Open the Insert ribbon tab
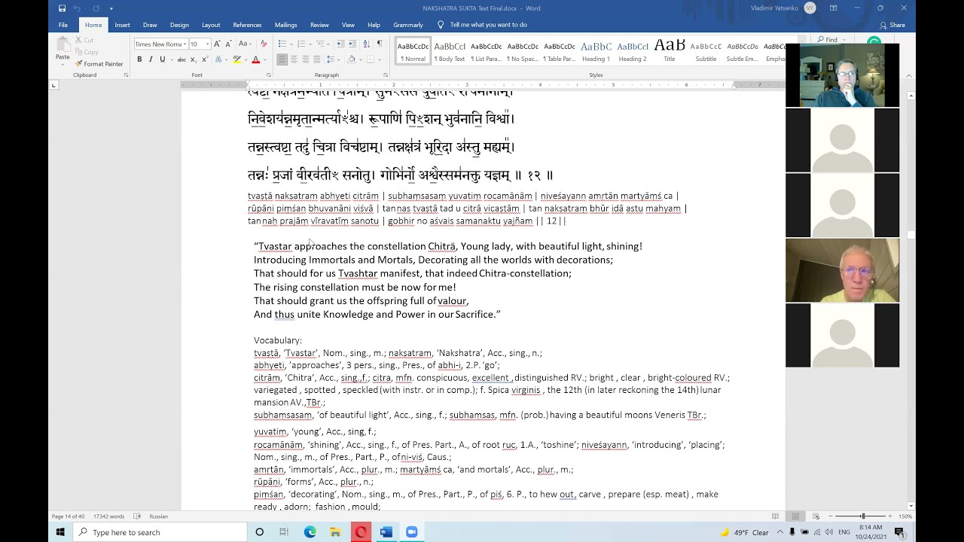The width and height of the screenshot is (964, 542). pos(122,25)
